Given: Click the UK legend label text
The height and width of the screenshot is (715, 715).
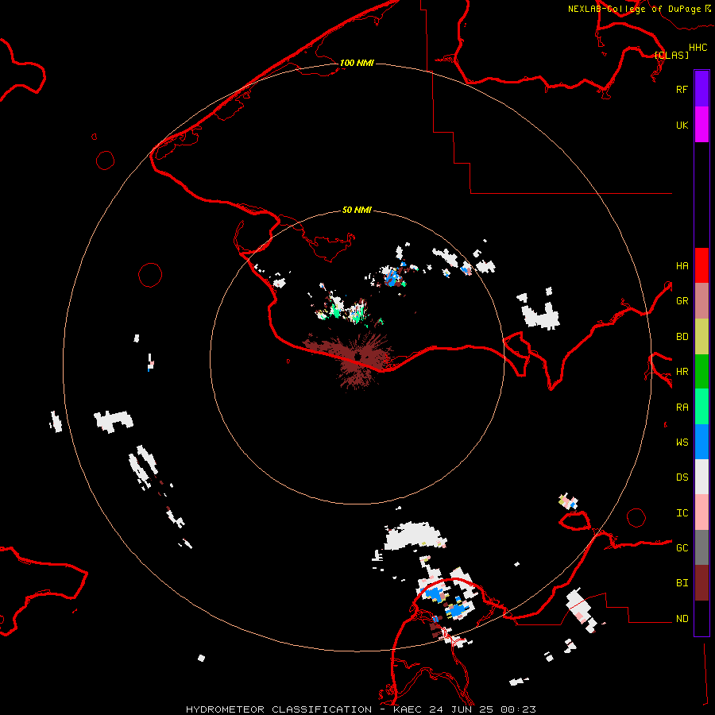Looking at the screenshot, I should pos(682,125).
